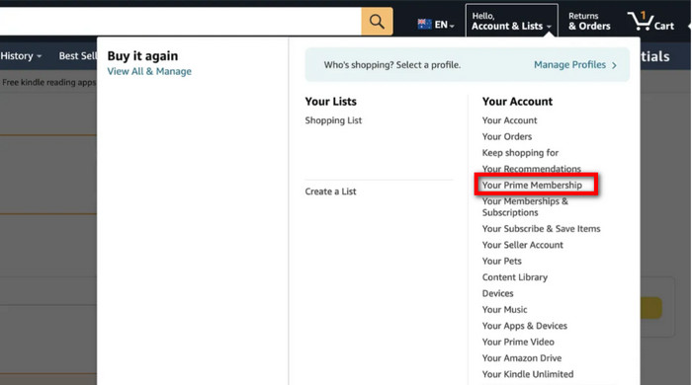The width and height of the screenshot is (692, 385).
Task: Select Your Pets
Action: click(x=502, y=262)
